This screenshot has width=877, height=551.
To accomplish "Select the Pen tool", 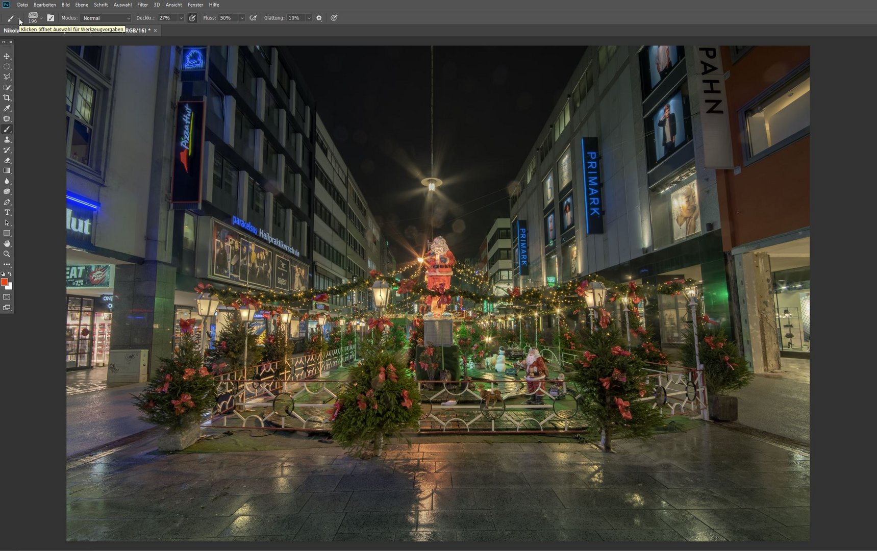I will click(x=7, y=202).
